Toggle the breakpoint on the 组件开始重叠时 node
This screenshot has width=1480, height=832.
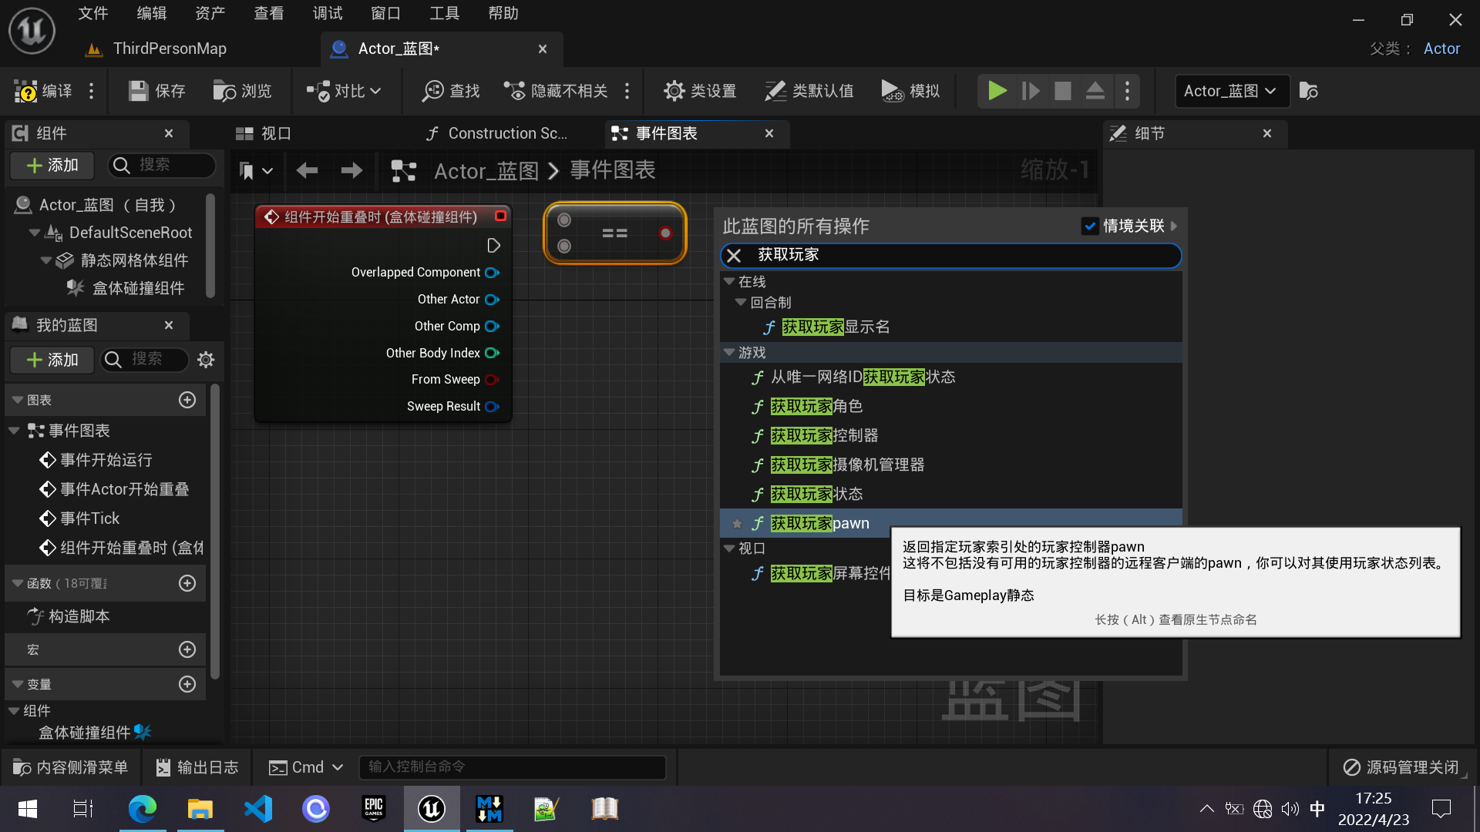[501, 216]
